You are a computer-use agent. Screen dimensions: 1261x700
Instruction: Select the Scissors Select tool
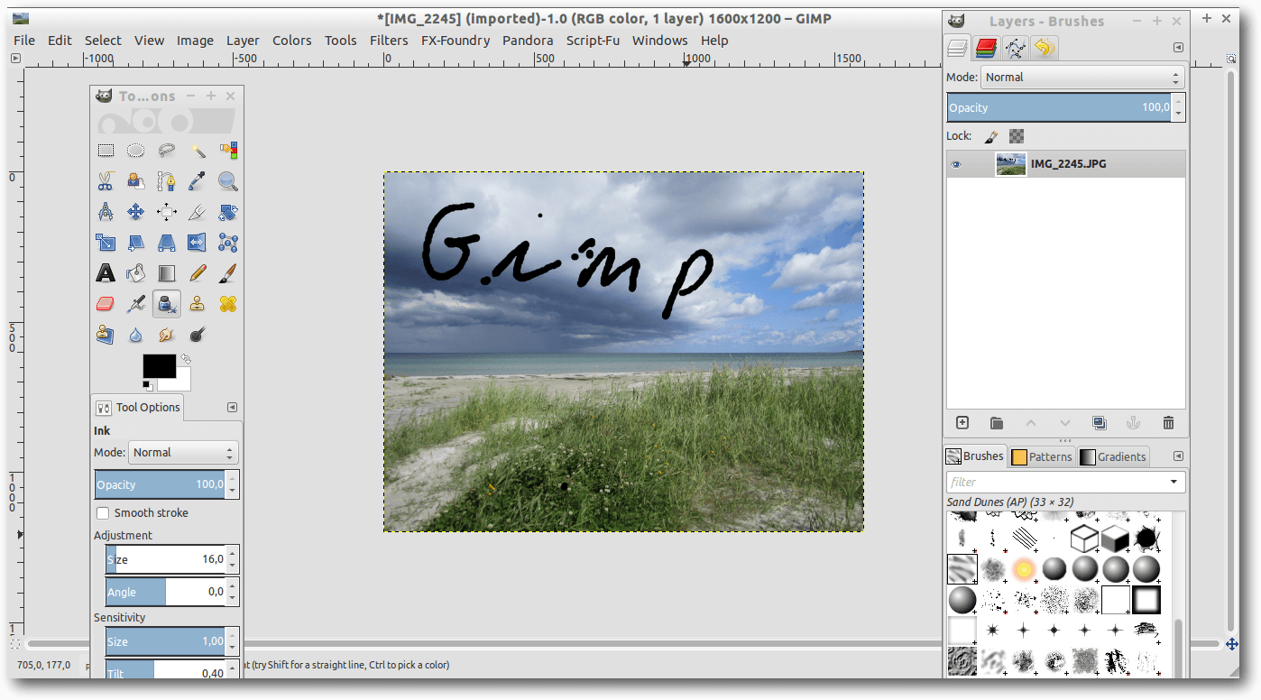(106, 181)
